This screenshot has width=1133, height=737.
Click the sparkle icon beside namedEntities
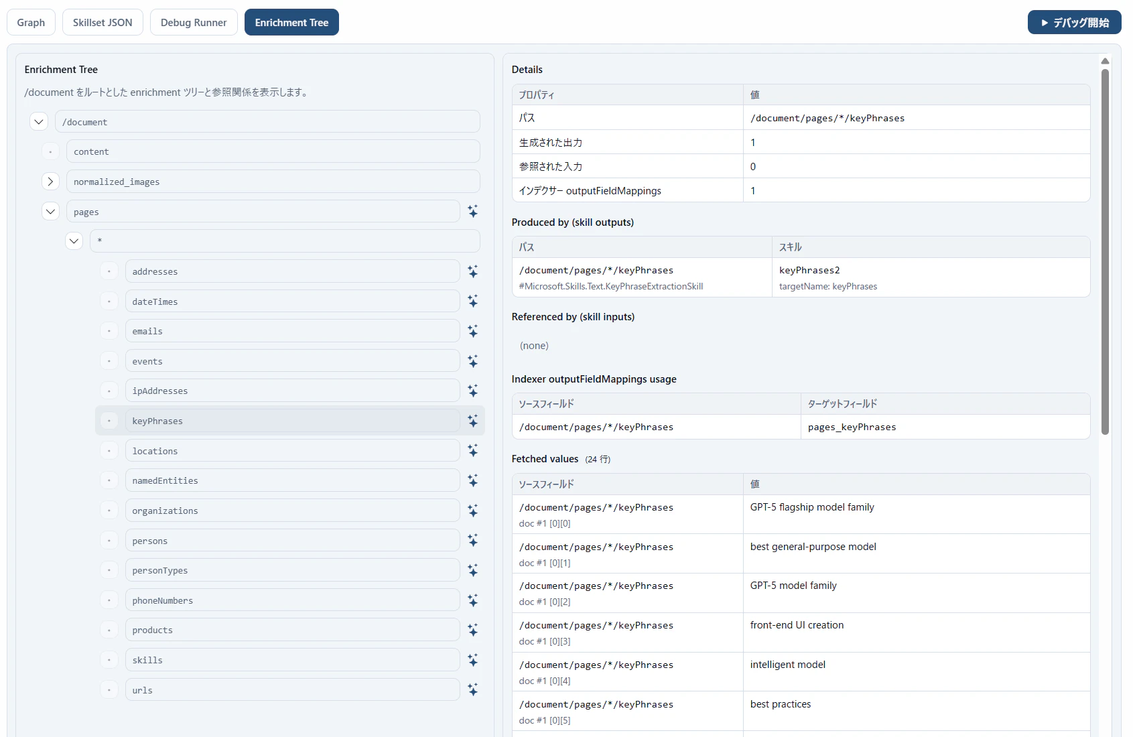pyautogui.click(x=473, y=480)
